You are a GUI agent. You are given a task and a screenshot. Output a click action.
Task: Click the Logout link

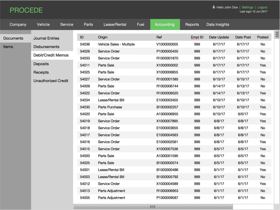click(262, 7)
